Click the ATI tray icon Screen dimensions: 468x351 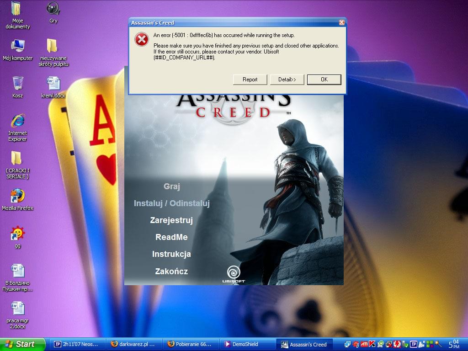364,344
